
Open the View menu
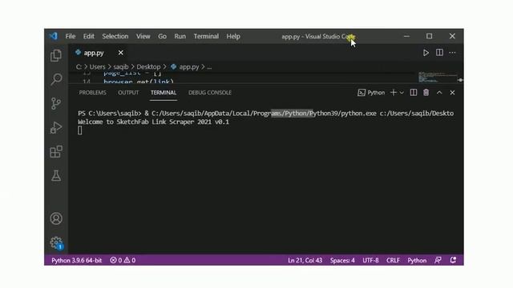tap(143, 36)
